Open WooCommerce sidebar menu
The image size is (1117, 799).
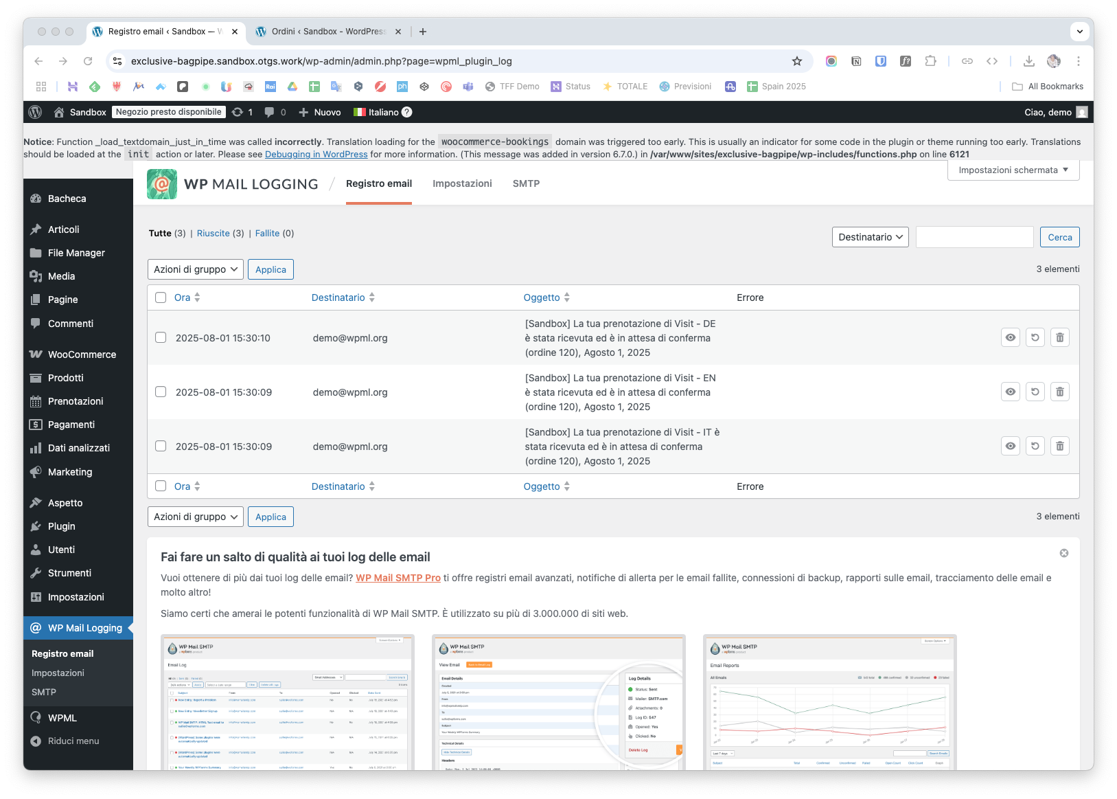78,355
